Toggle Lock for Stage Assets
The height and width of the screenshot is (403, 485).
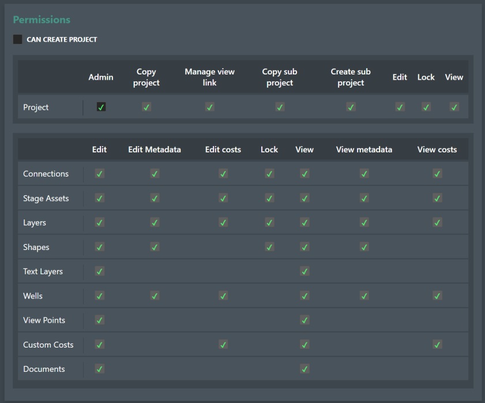coord(269,198)
